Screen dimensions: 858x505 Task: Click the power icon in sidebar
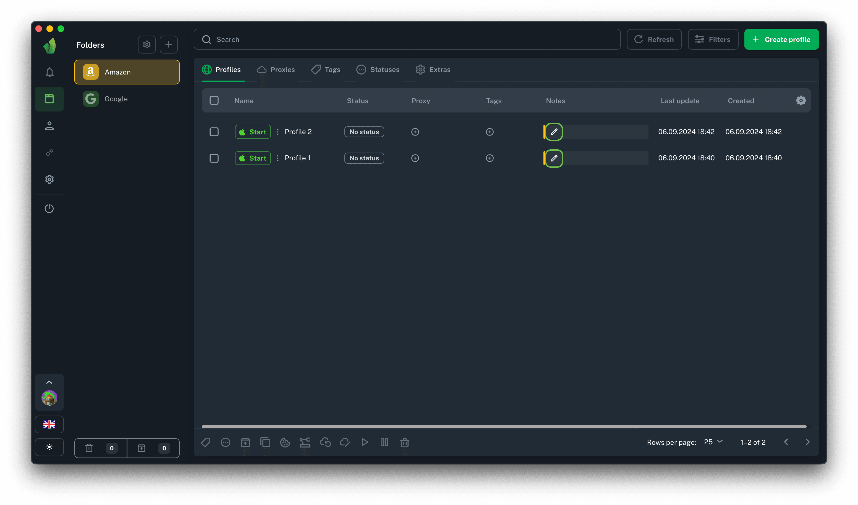point(49,209)
